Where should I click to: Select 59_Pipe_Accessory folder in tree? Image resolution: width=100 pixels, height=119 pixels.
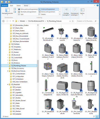tap(17, 68)
